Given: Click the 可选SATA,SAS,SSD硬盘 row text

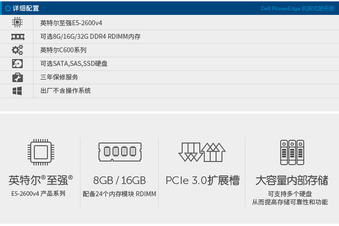Looking at the screenshot, I should point(74,64).
